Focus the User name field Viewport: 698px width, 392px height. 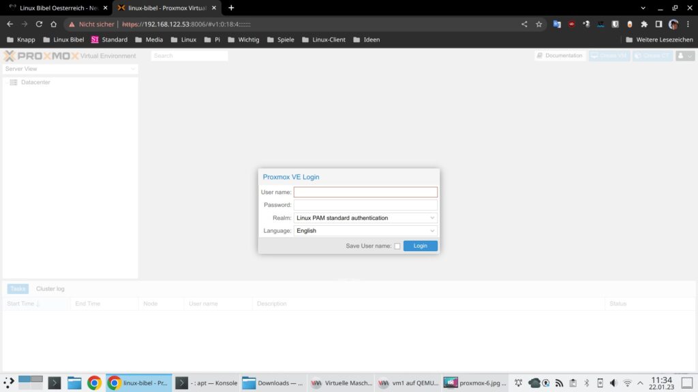(x=365, y=192)
